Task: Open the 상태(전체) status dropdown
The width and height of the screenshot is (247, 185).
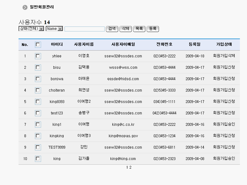Action: [x=31, y=29]
